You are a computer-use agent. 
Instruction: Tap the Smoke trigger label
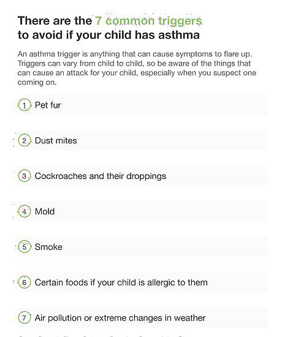tap(48, 247)
